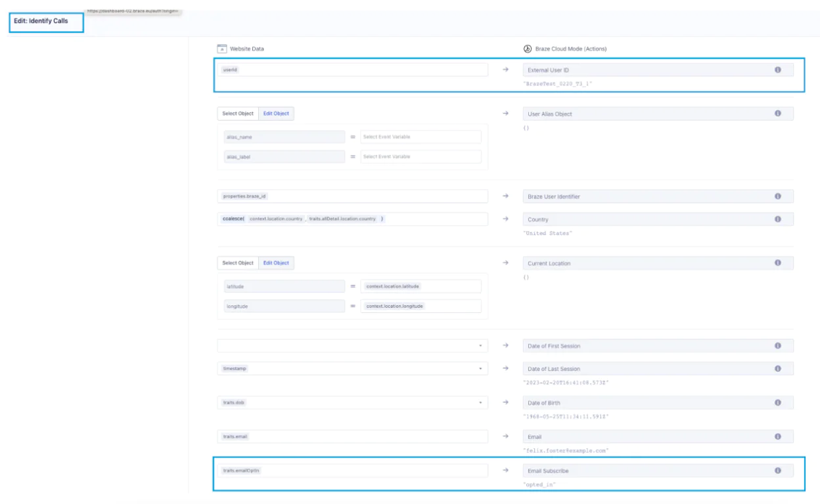Click the Website Data source icon
This screenshot has height=504, width=820.
click(x=222, y=49)
